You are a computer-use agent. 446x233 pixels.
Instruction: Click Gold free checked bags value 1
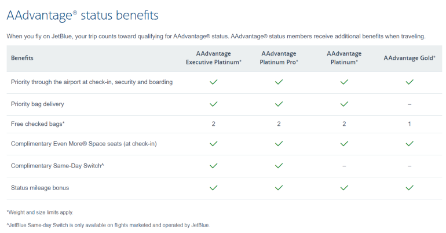410,124
